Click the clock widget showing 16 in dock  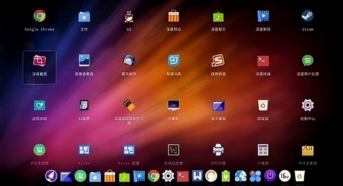(285, 176)
